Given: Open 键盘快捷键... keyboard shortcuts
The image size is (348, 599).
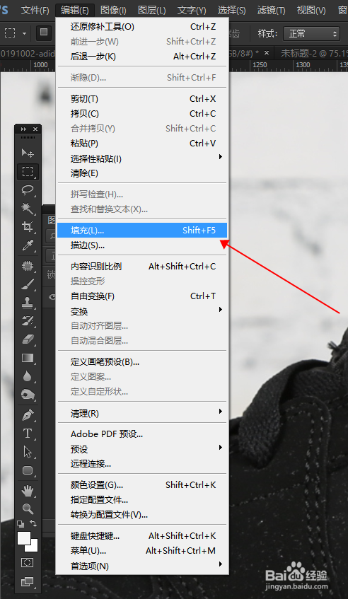Looking at the screenshot, I should (x=142, y=536).
